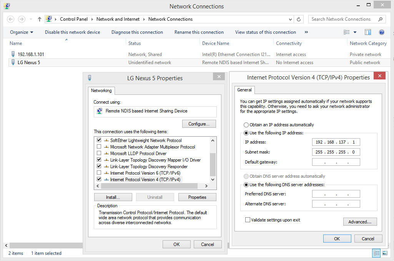Screen dimensions: 394x261
Task: Toggle Link-Layer Topology Discovery Responder checkbox
Action: [99, 166]
